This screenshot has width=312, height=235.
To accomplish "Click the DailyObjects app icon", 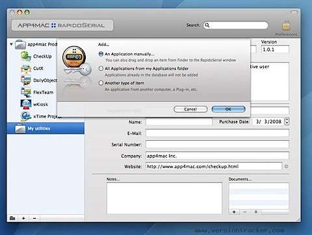I will (26, 80).
